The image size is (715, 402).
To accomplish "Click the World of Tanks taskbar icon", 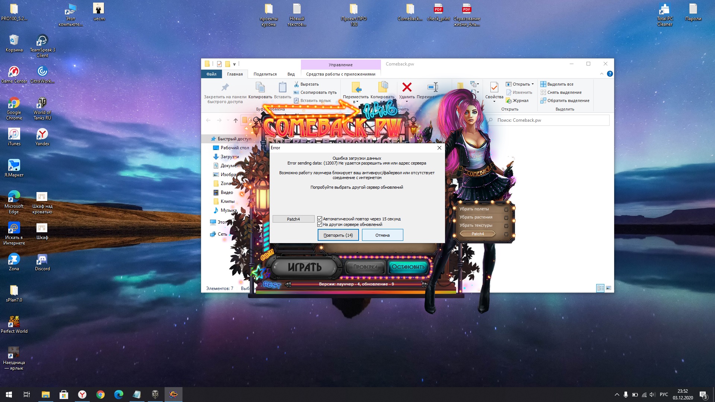I will pyautogui.click(x=155, y=394).
